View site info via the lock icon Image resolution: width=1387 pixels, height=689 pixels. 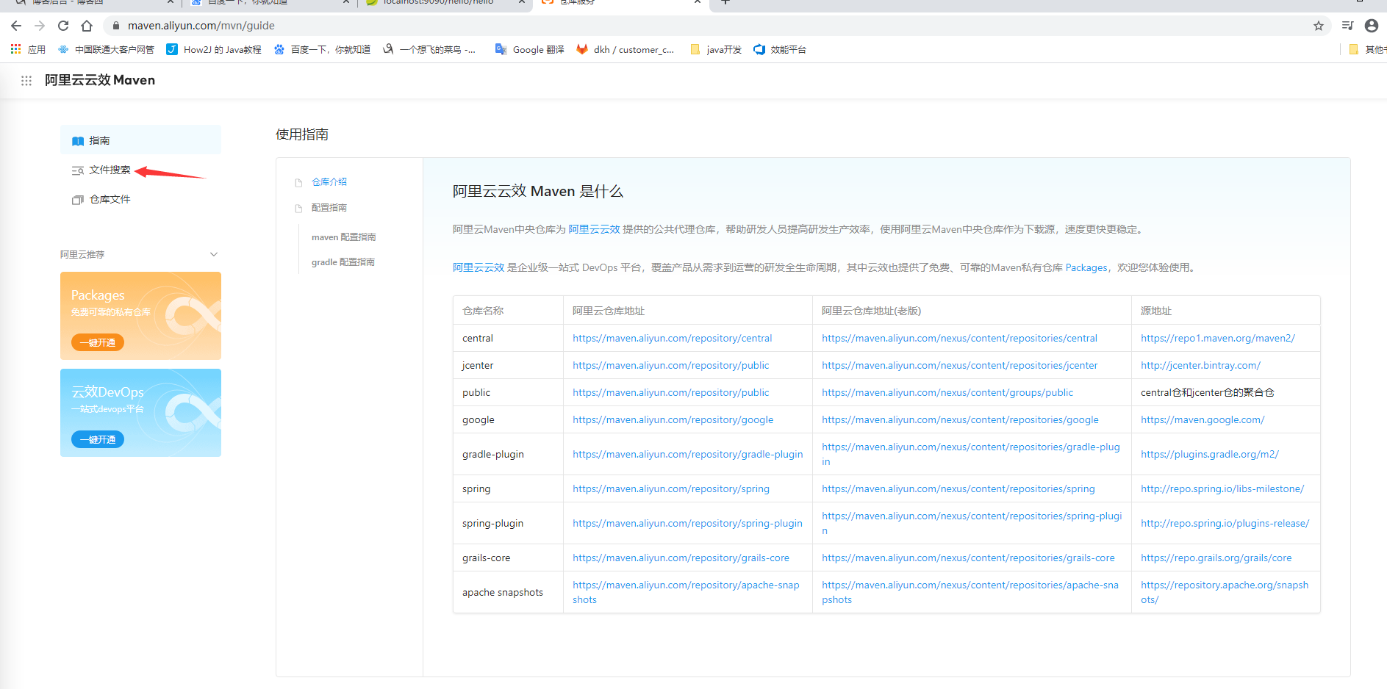tap(115, 26)
